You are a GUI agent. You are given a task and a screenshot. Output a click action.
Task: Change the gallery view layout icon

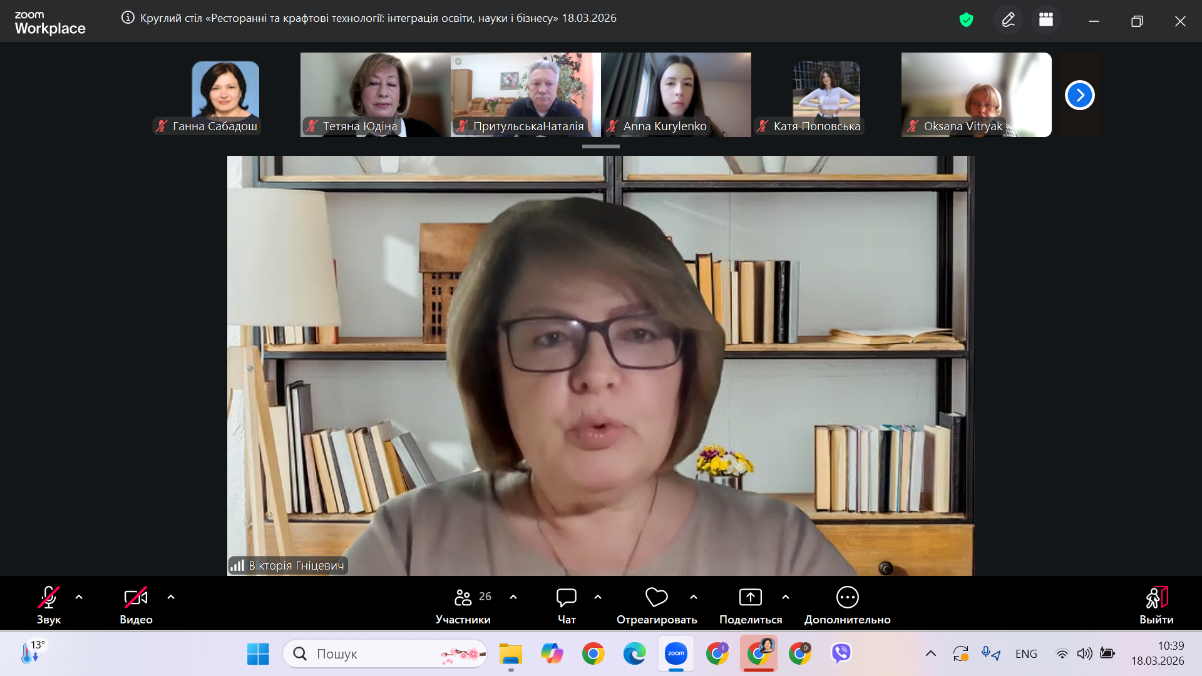(1045, 20)
